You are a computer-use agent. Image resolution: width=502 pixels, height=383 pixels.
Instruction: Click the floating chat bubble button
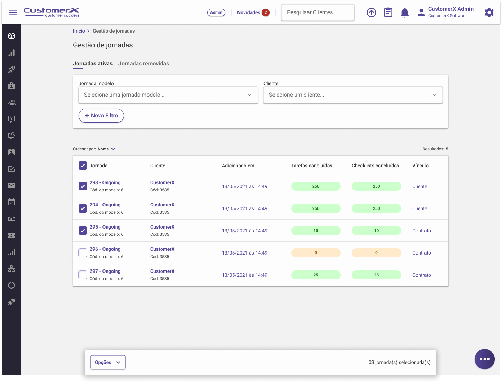pos(484,359)
